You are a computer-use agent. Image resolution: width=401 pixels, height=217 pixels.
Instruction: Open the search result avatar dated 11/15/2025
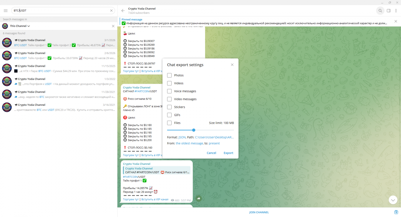point(7,69)
